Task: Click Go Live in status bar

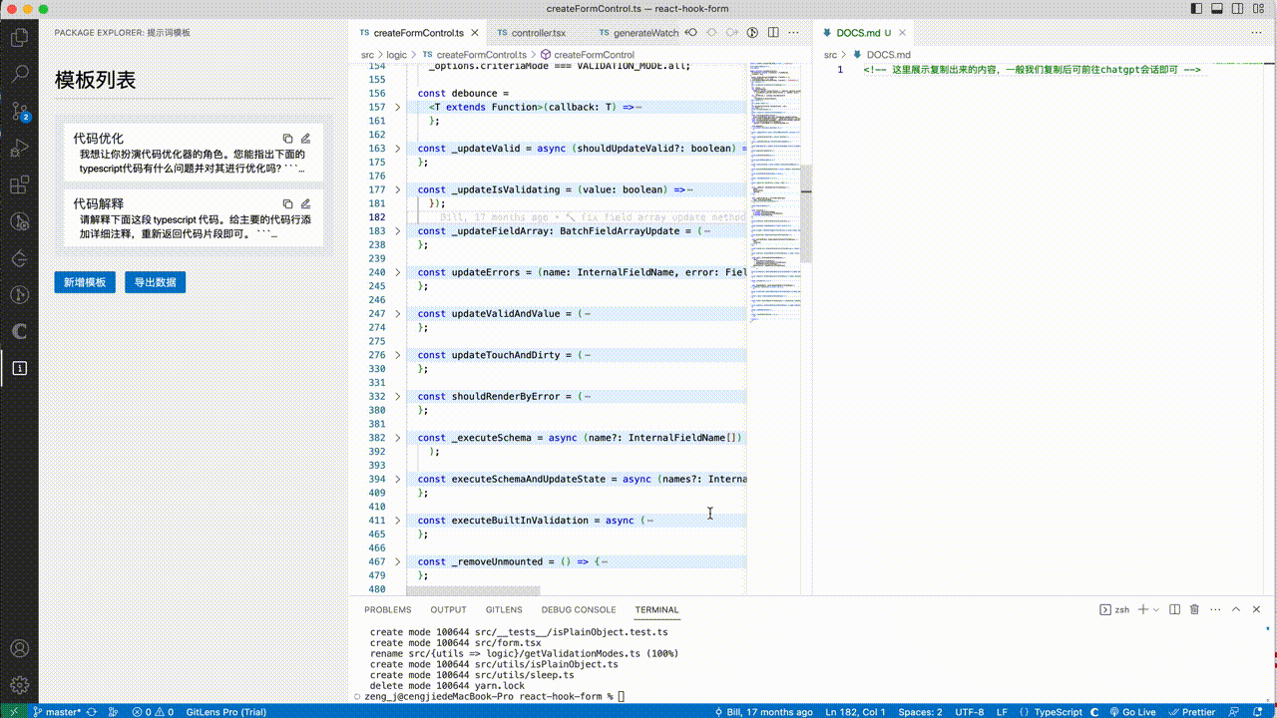Action: tap(1131, 712)
